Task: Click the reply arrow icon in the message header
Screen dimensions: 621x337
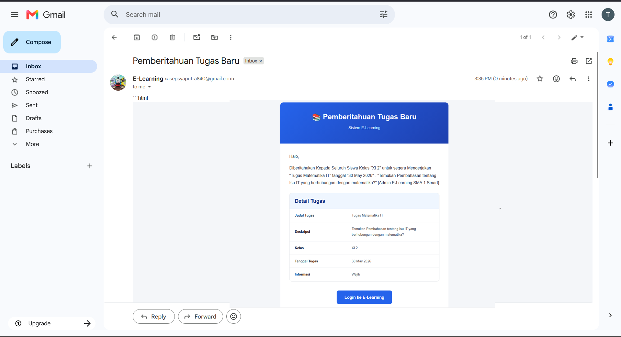Action: pos(572,79)
